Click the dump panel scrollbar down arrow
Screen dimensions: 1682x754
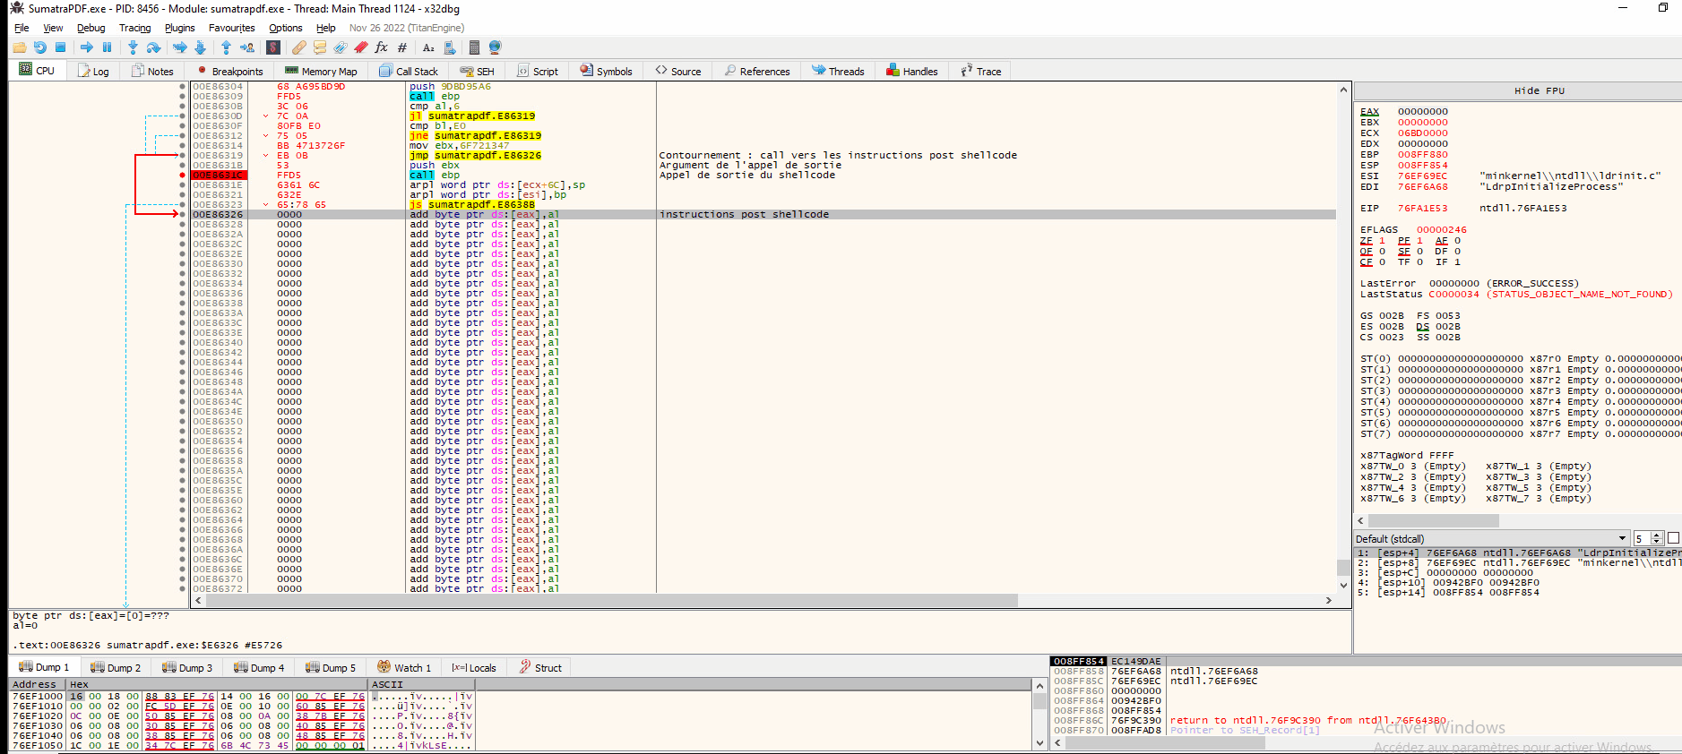(x=1039, y=742)
